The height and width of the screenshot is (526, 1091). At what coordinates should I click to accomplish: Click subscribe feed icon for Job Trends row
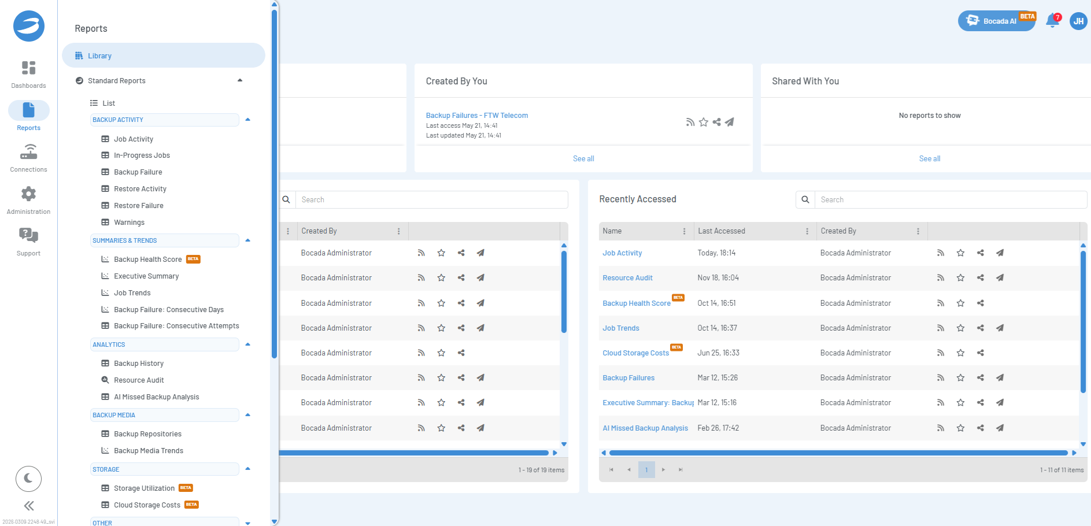pos(941,328)
